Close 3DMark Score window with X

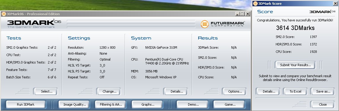(x=335, y=4)
